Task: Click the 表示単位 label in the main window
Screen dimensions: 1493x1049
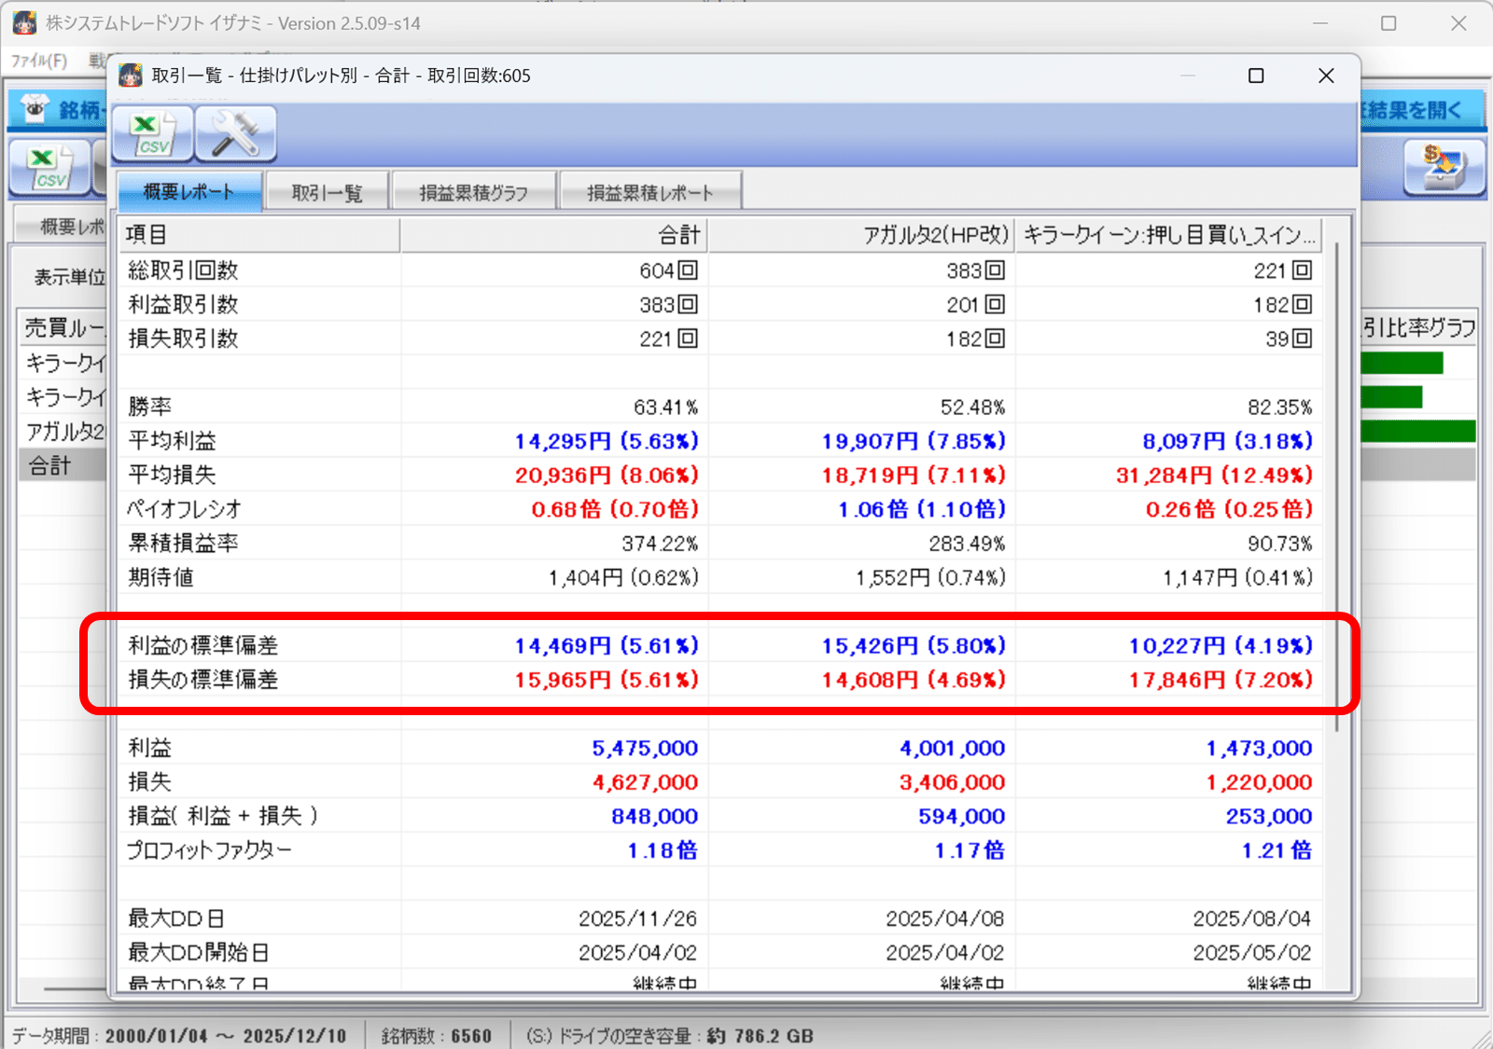Action: [x=69, y=277]
